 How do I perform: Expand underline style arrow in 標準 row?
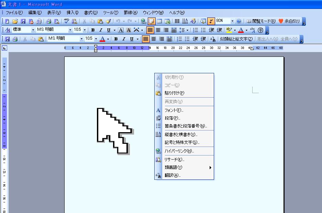point(114,30)
